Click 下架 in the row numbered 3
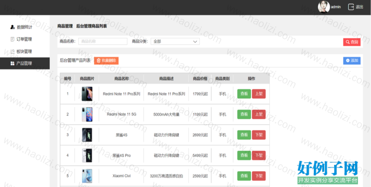The height and width of the screenshot is (187, 371). (x=259, y=135)
